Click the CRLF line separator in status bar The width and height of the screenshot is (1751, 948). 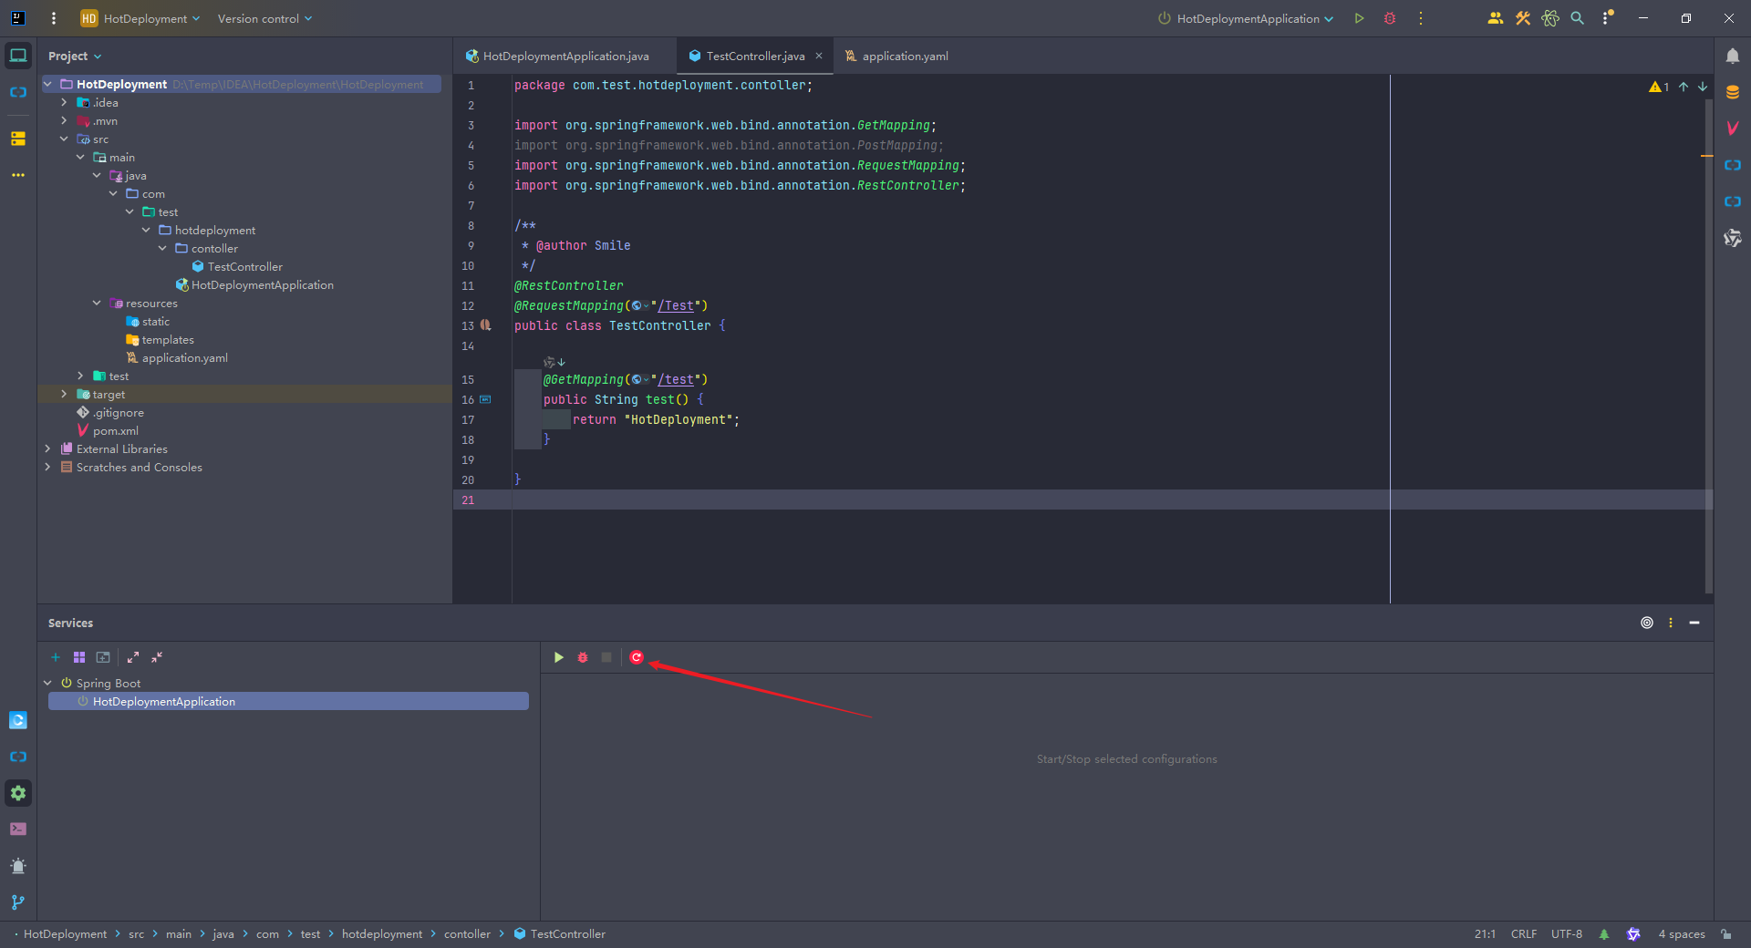pos(1523,934)
